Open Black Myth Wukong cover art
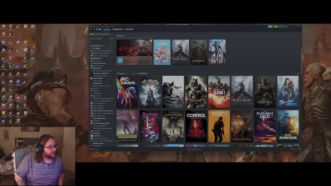The height and width of the screenshot is (186, 331). pos(265,92)
